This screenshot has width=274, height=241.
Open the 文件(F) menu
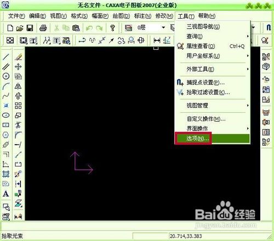pos(16,16)
